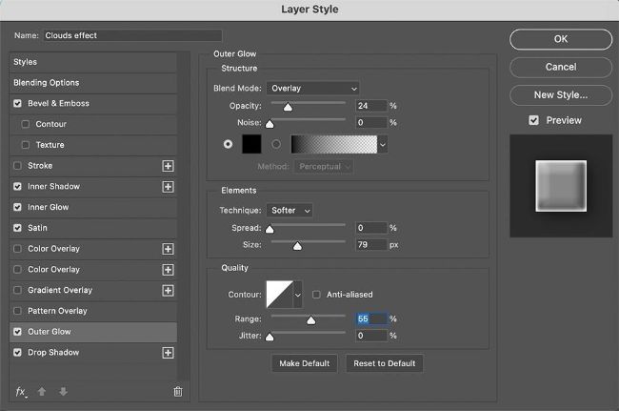Open the Technique dropdown set to Softer
The height and width of the screenshot is (411, 619).
[291, 210]
